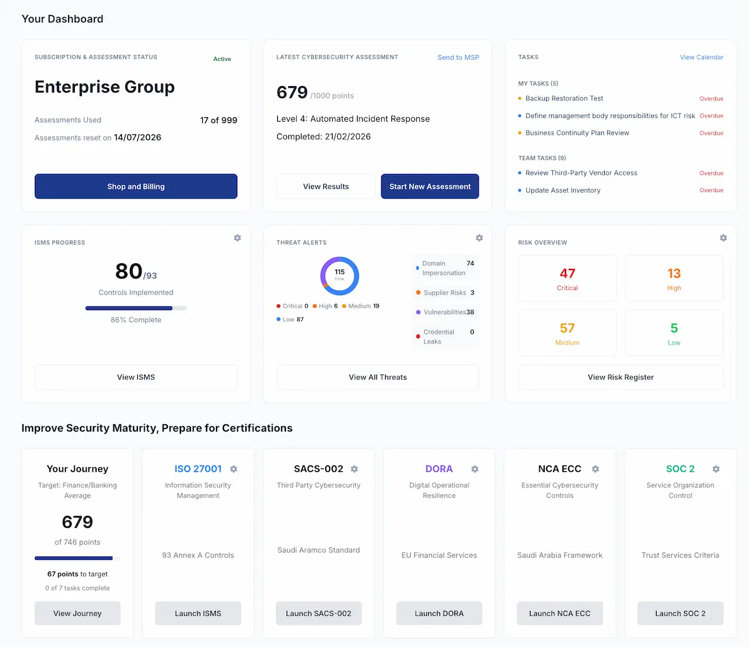Click gear icon beside ISO 27001
The width and height of the screenshot is (749, 647).
click(233, 469)
